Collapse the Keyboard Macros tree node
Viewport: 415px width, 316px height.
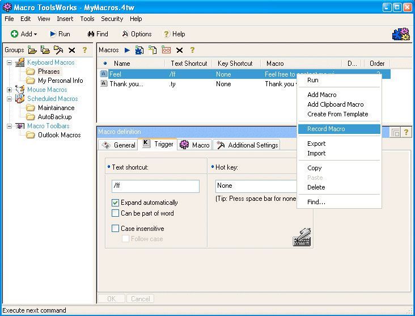(x=9, y=63)
